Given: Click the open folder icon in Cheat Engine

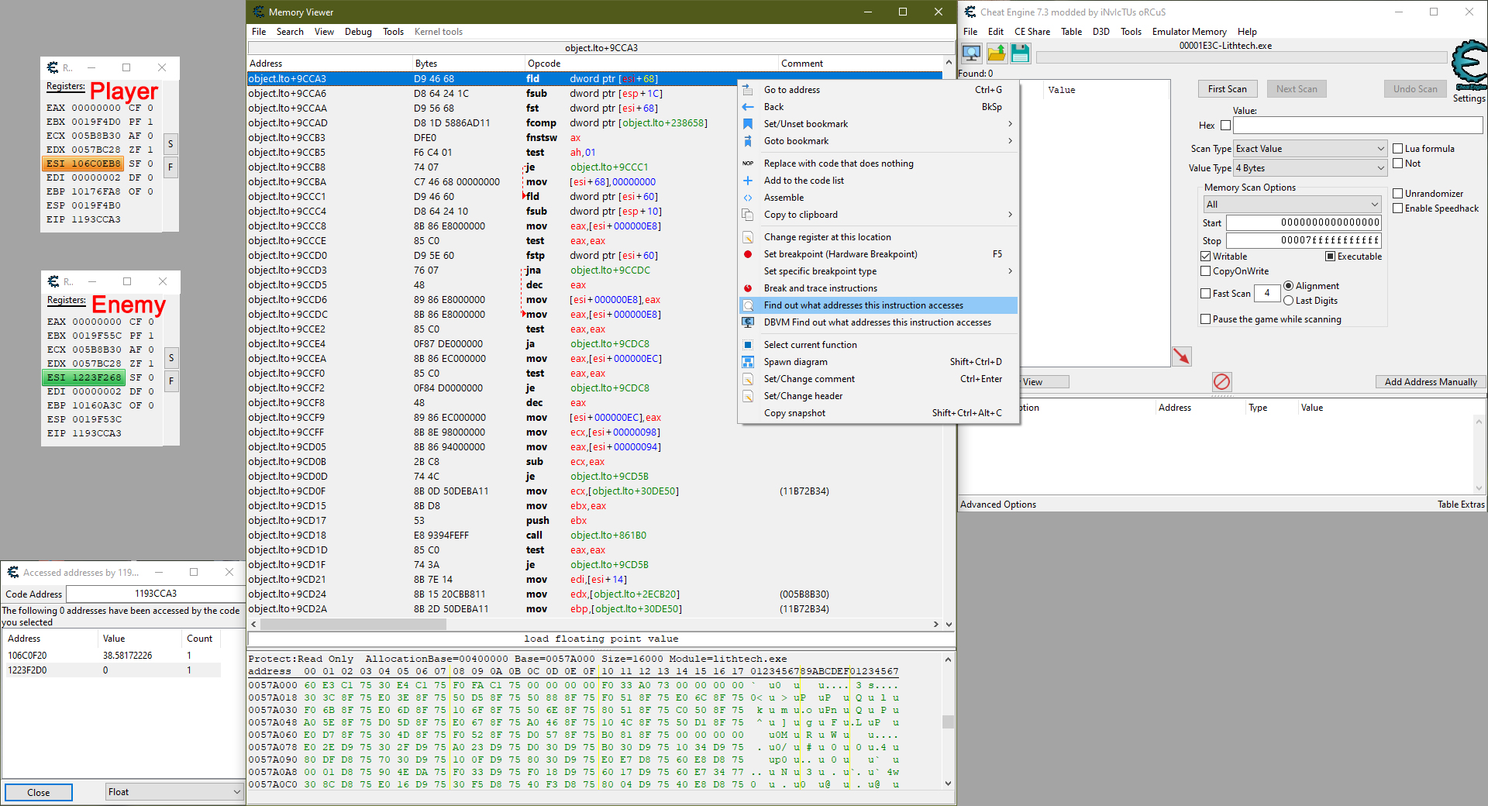Looking at the screenshot, I should [x=996, y=53].
